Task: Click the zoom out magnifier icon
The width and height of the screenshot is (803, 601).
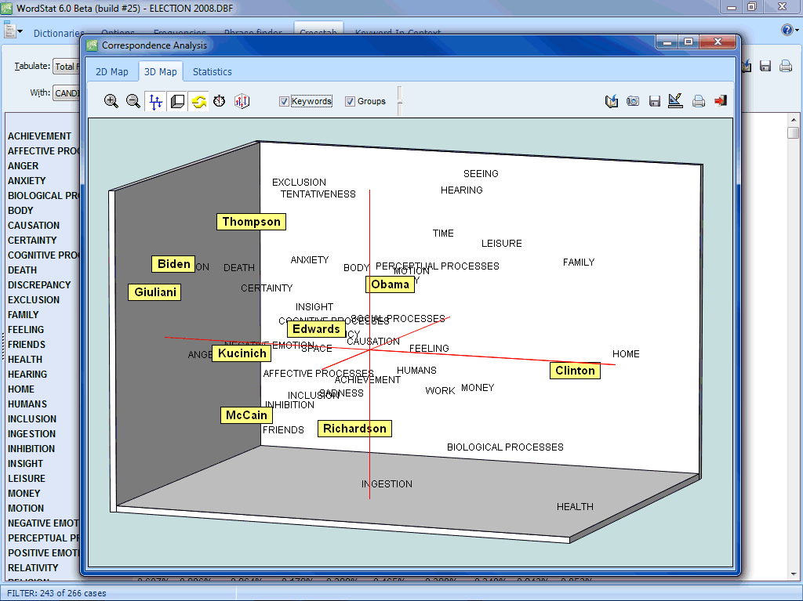Action: 133,101
